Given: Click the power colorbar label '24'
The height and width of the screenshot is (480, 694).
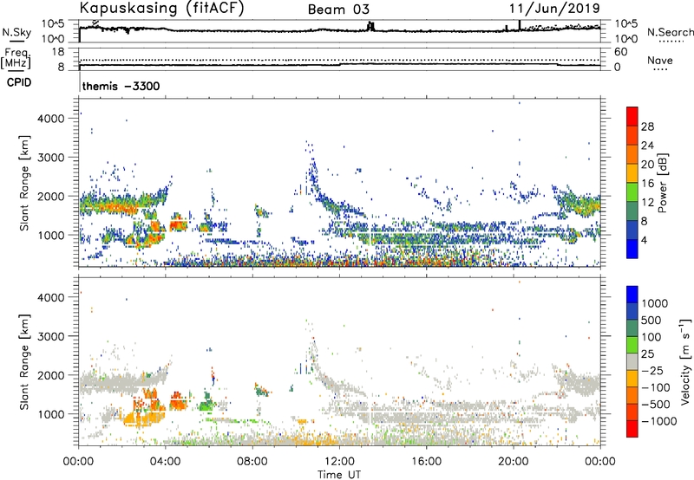Looking at the screenshot, I should pos(647,146).
